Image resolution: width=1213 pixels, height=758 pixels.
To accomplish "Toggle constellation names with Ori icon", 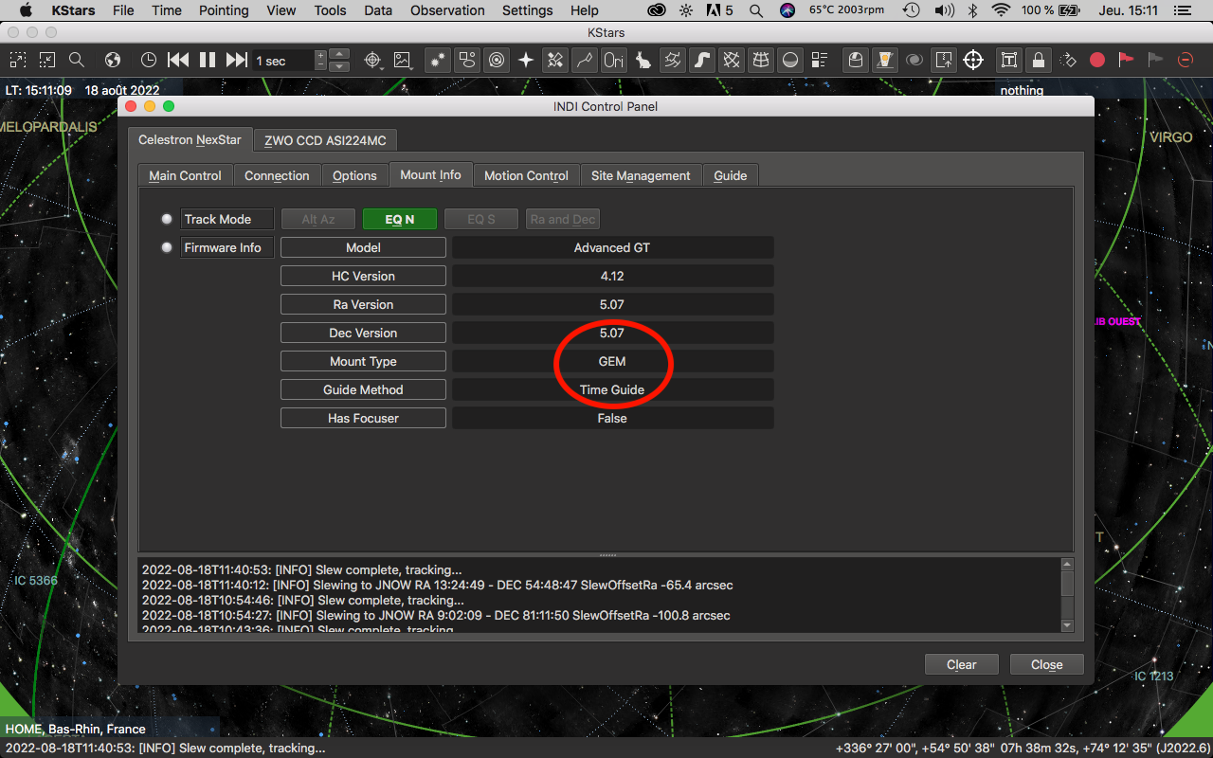I will point(613,60).
